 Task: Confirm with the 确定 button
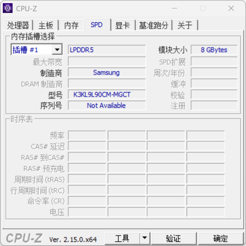220,238
